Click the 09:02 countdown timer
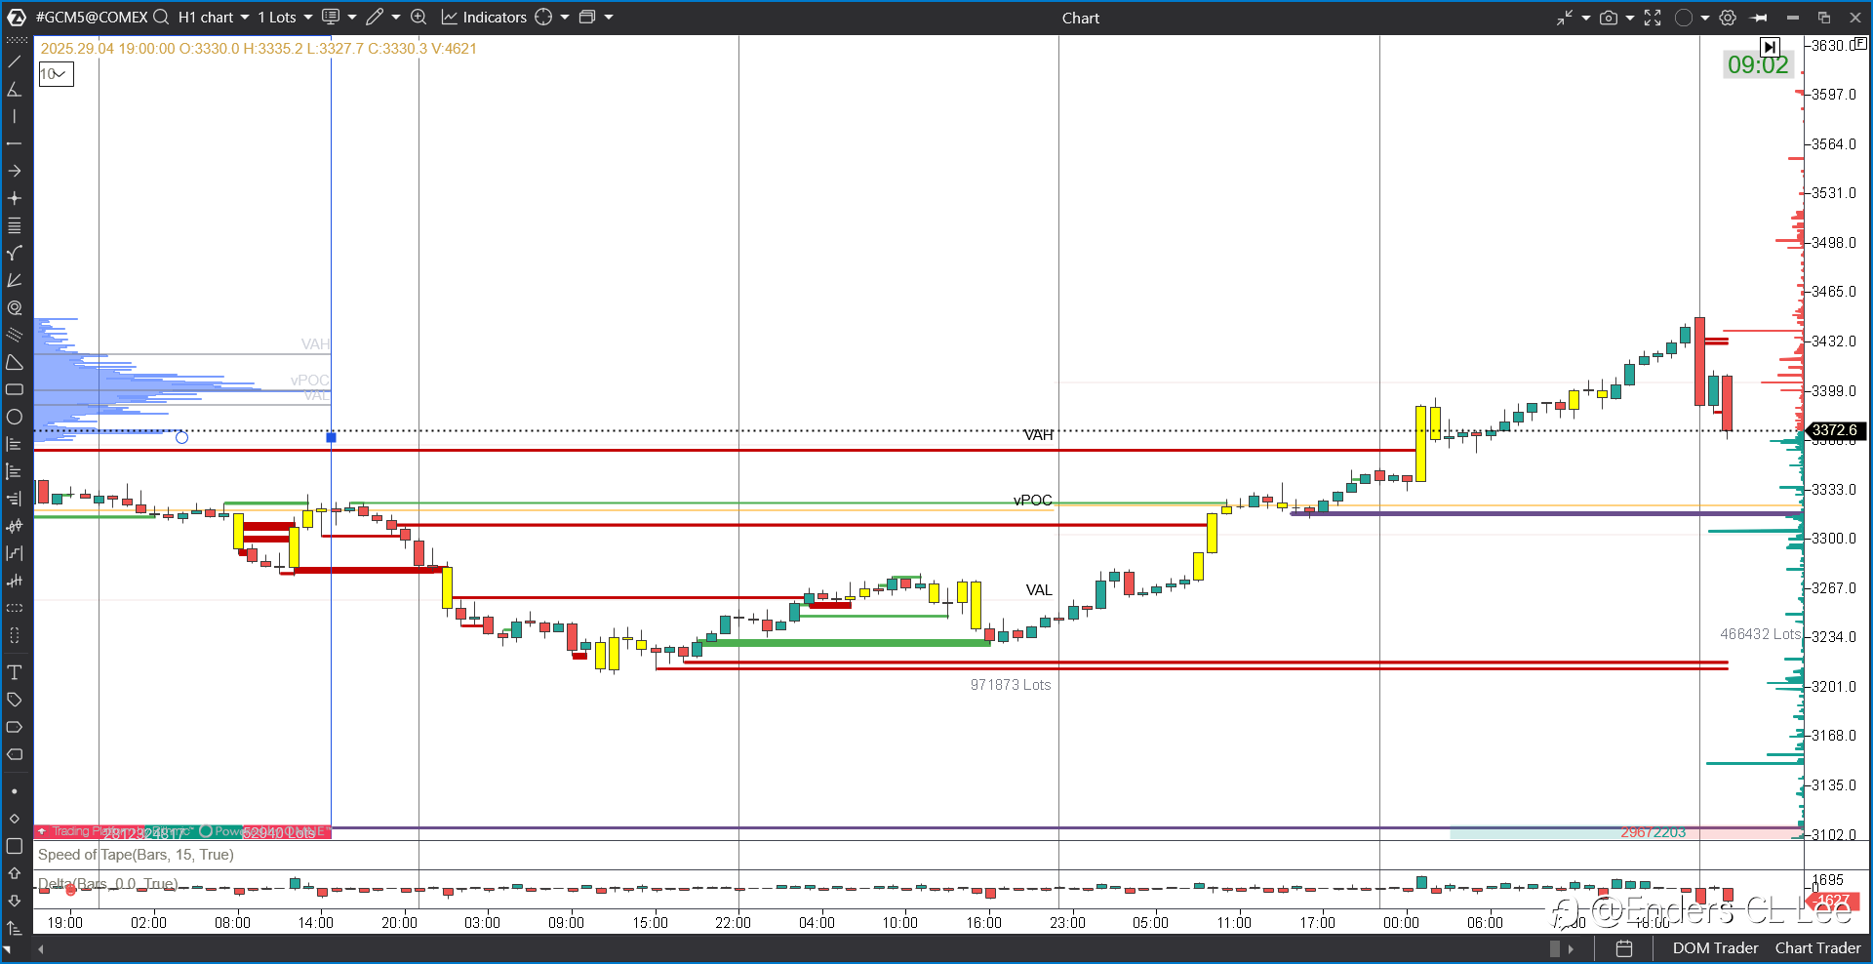The width and height of the screenshot is (1873, 964). pos(1758,64)
